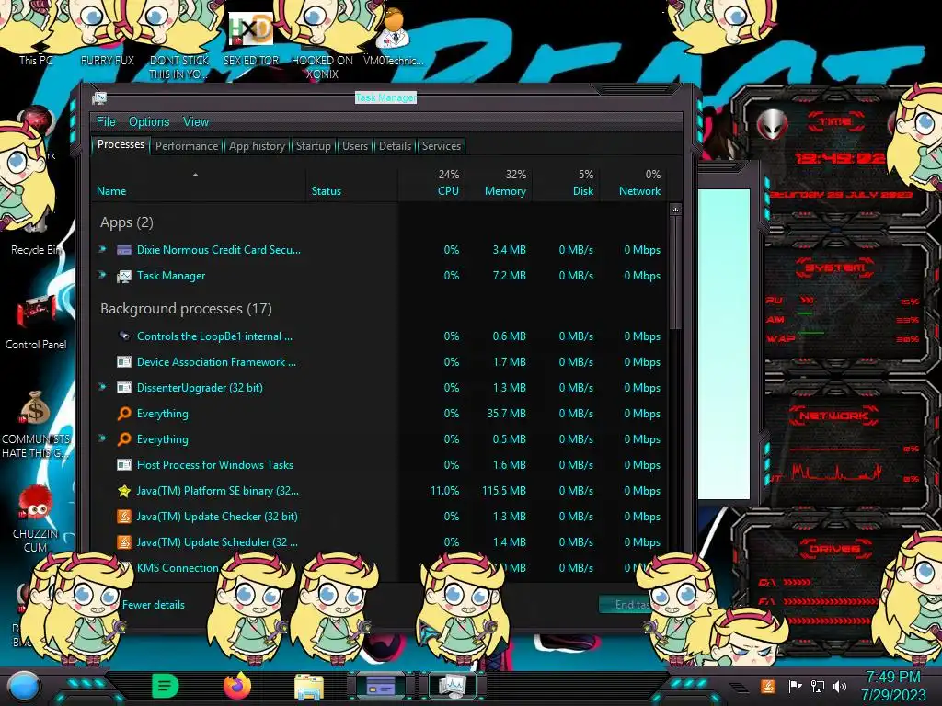Launch Firefox from the taskbar
The width and height of the screenshot is (942, 706).
tap(237, 686)
